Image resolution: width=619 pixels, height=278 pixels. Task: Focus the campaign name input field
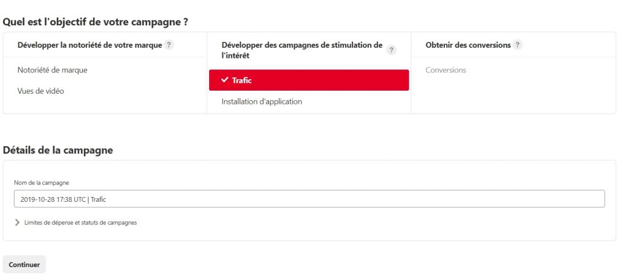tap(309, 199)
